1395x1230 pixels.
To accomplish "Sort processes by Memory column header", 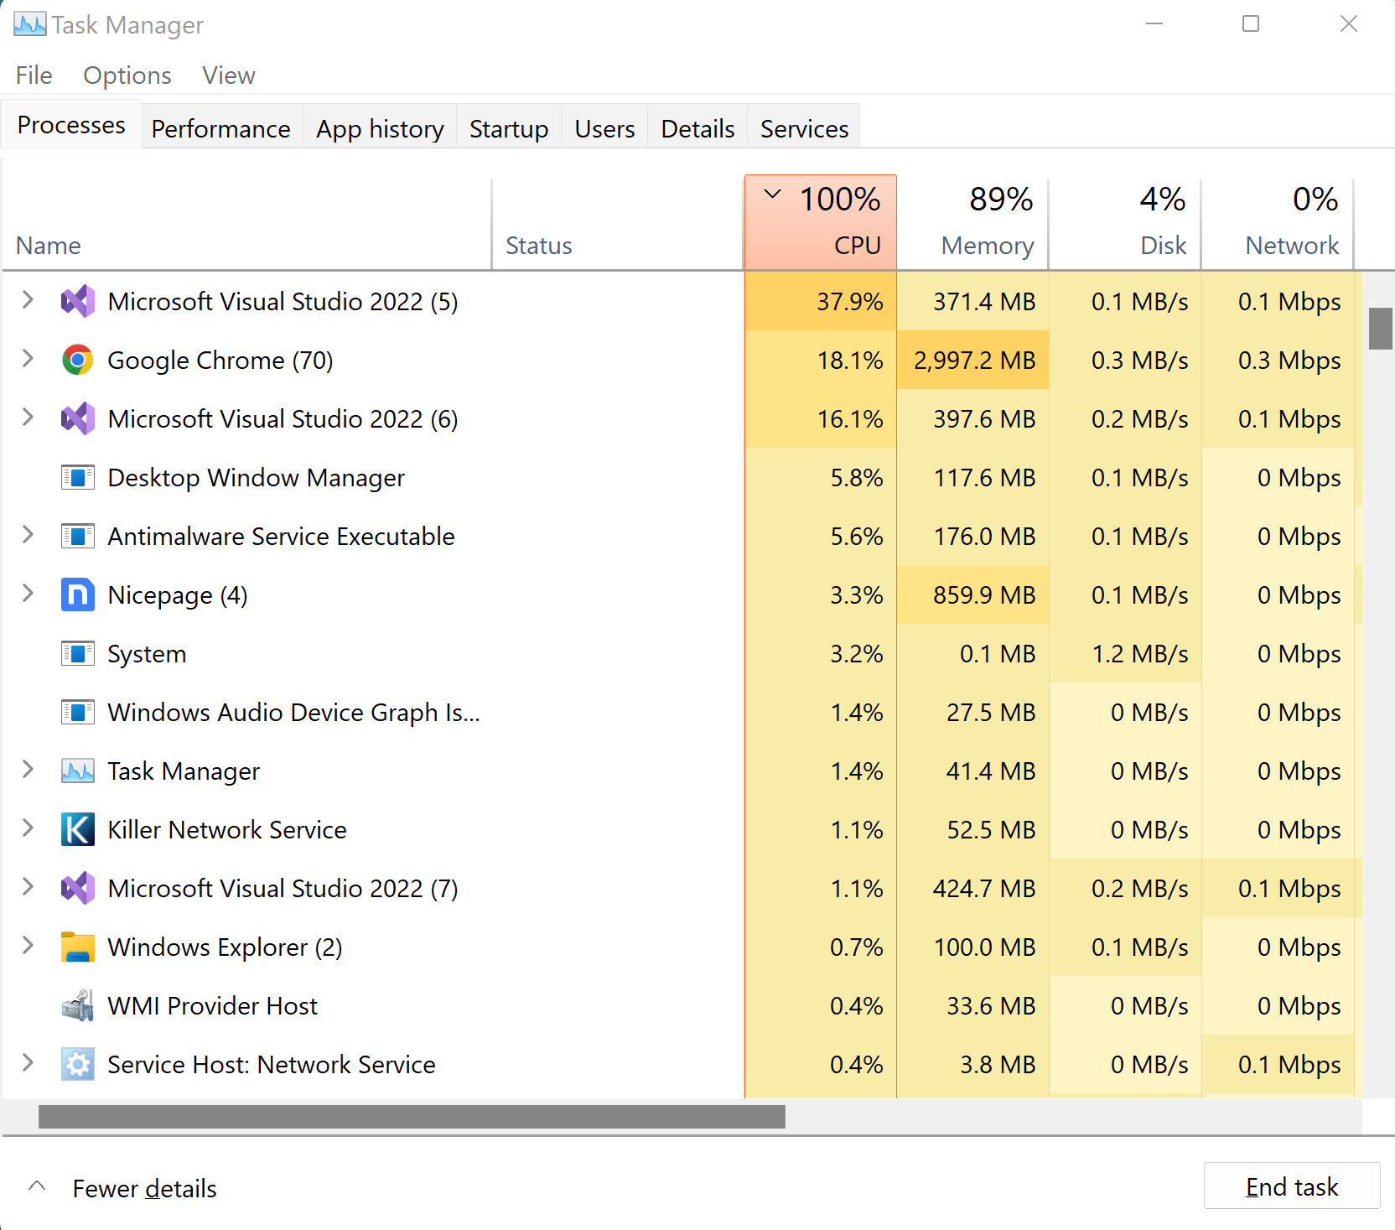I will click(973, 222).
